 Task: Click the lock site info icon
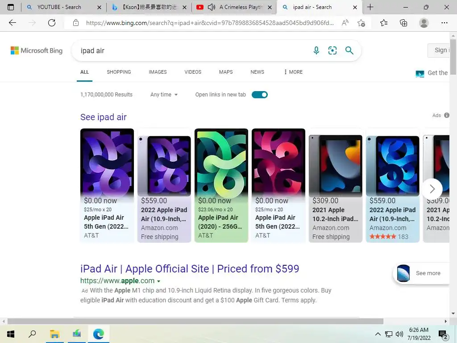[x=76, y=23]
